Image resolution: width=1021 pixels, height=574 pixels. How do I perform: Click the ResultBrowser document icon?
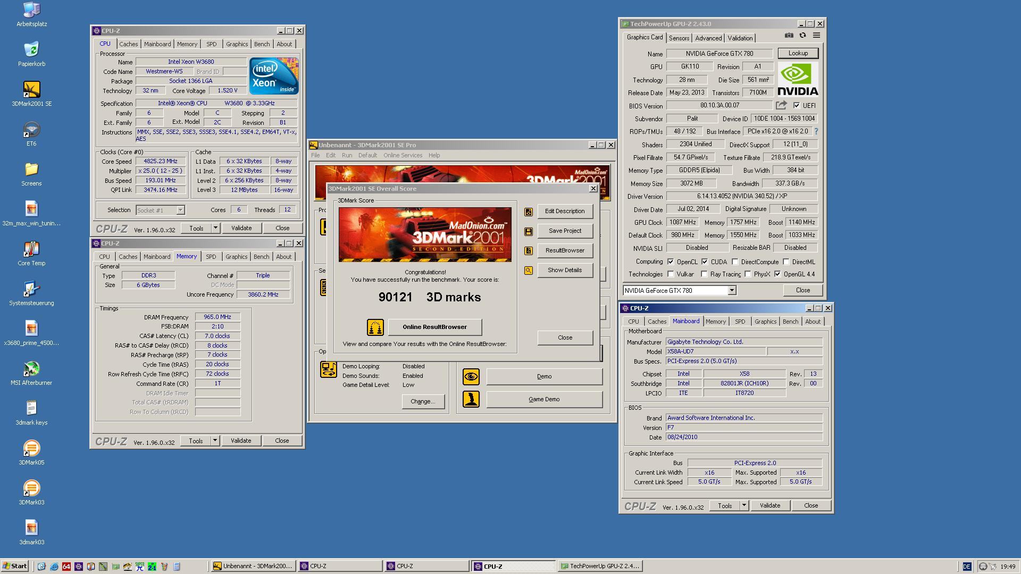pyautogui.click(x=528, y=251)
